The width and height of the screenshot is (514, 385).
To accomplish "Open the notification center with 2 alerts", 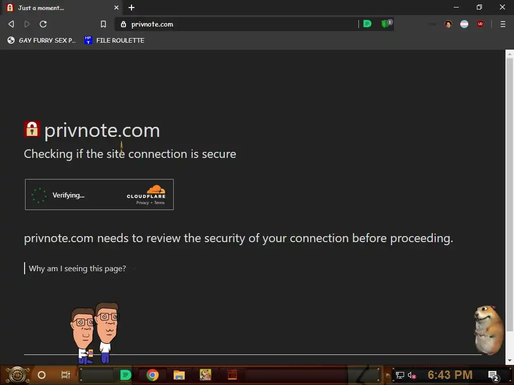I will (494, 375).
